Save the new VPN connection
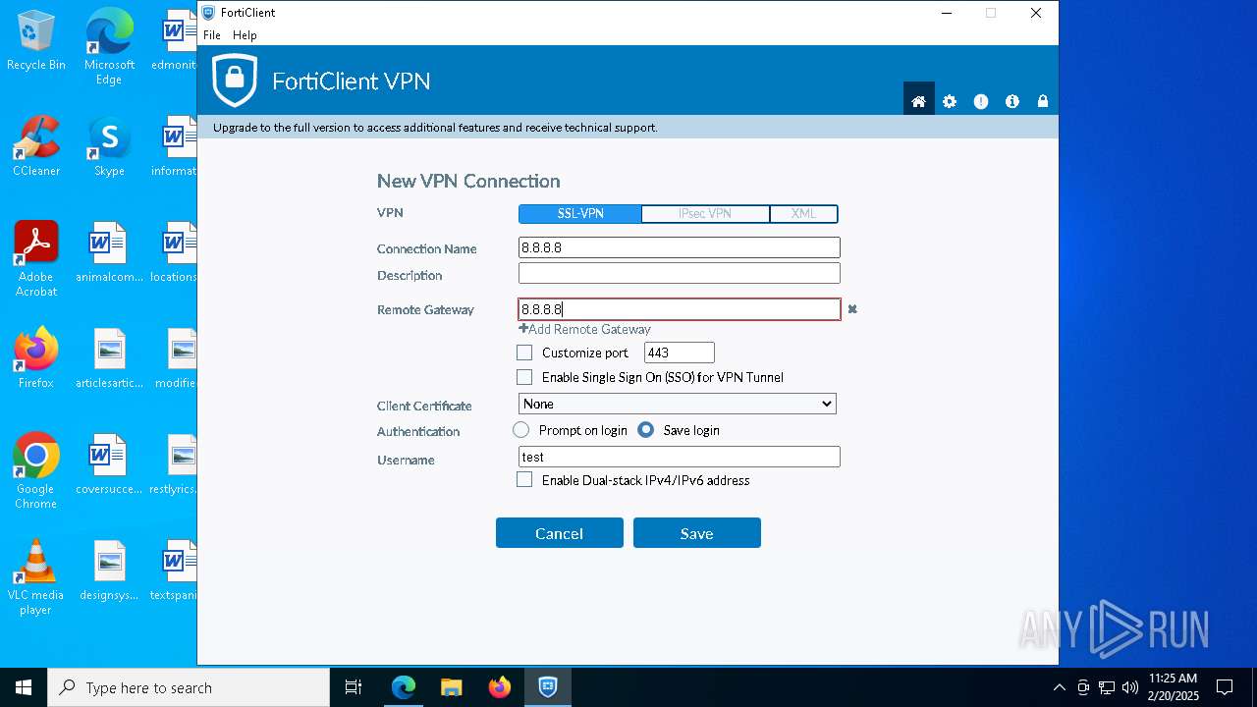 tap(697, 533)
